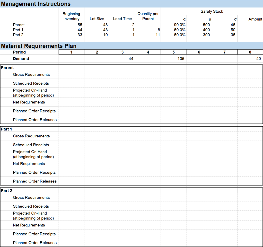
Task: Click the Safety Stock μ value 400
Action: click(x=199, y=30)
